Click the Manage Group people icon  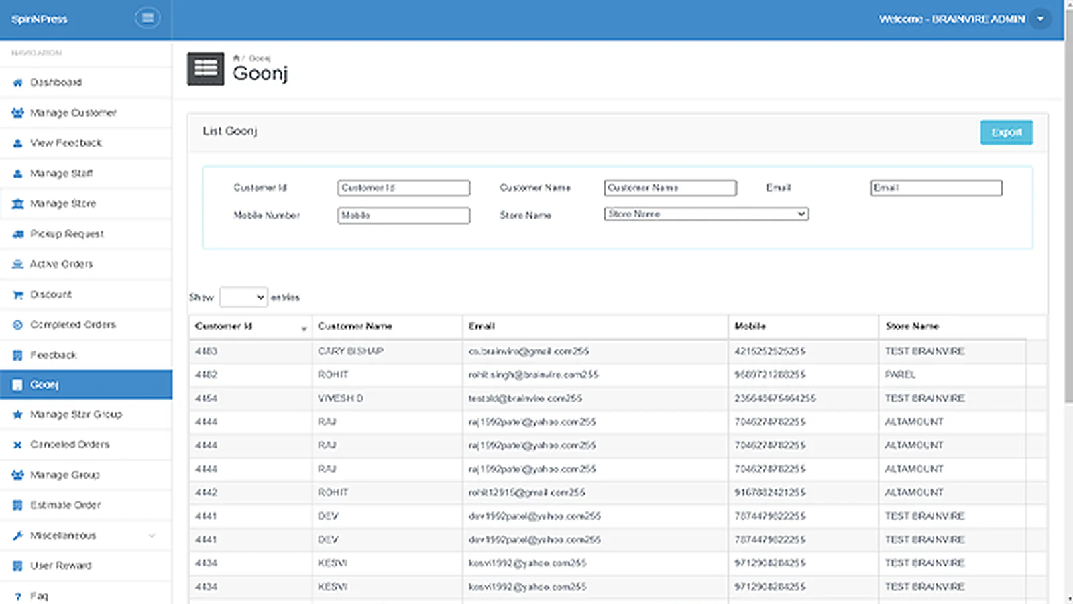point(18,475)
